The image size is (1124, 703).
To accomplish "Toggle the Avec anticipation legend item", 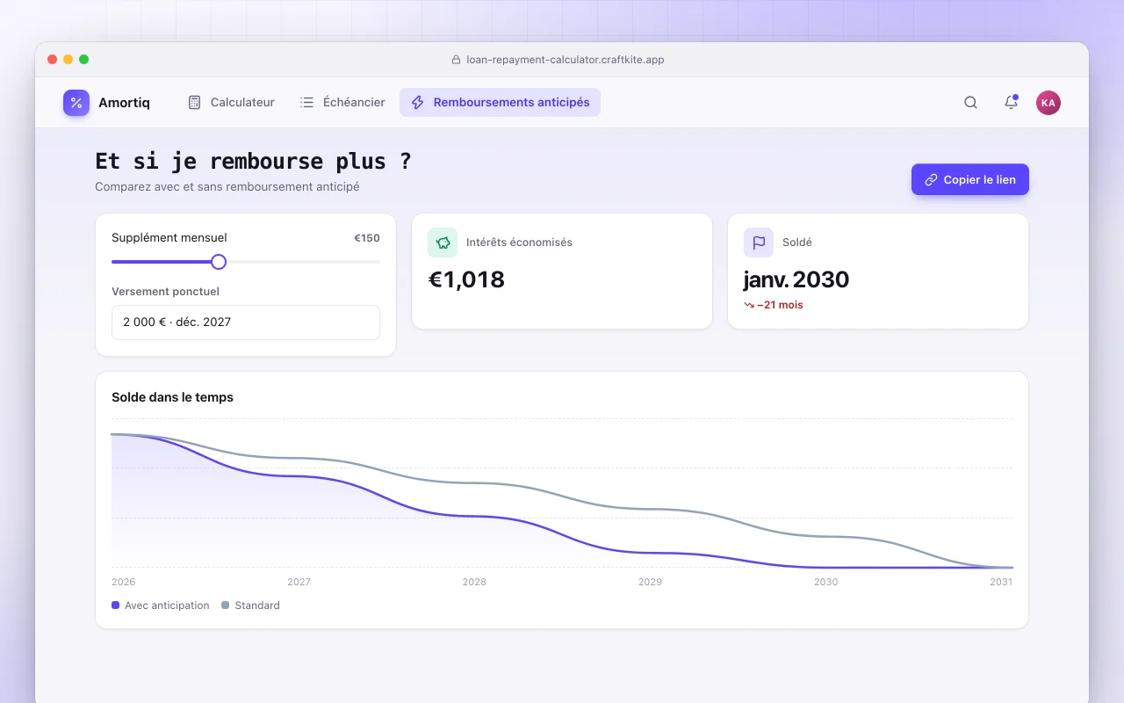I will [x=161, y=605].
